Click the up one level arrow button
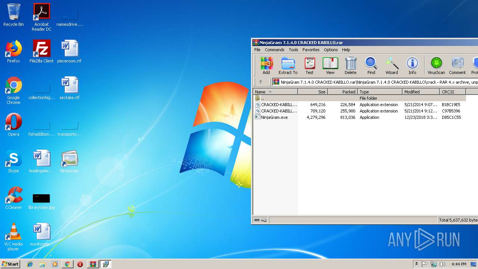Image resolution: width=478 pixels, height=269 pixels. coord(261,82)
